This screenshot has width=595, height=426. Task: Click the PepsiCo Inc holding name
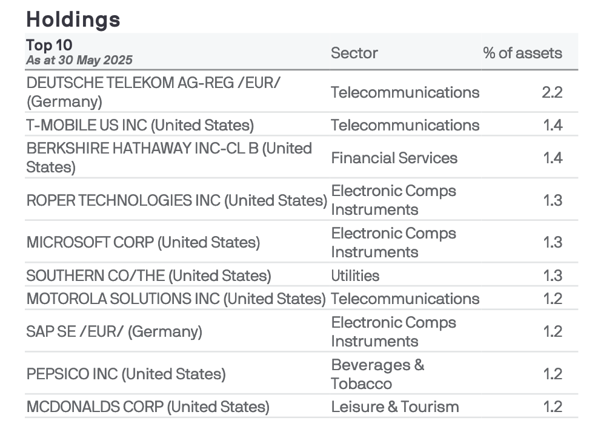tap(125, 374)
